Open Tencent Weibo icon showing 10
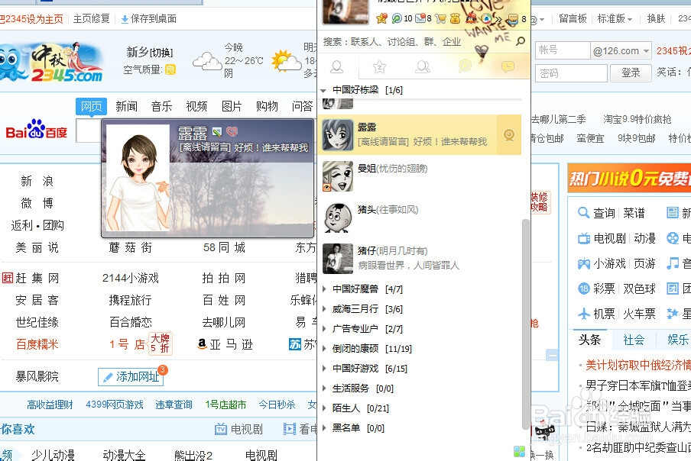 tap(396, 18)
